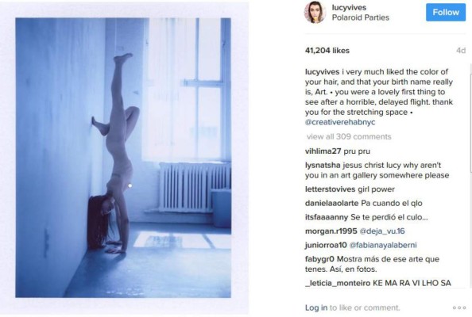Follow the lucyvives account
The width and height of the screenshot is (472, 317).
click(446, 13)
